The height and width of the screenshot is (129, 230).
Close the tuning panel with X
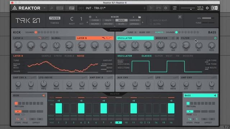(x=180, y=17)
